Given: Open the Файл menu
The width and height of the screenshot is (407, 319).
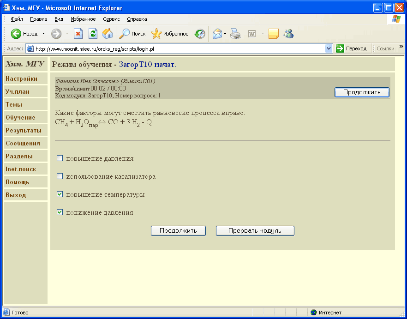Looking at the screenshot, I should 17,19.
